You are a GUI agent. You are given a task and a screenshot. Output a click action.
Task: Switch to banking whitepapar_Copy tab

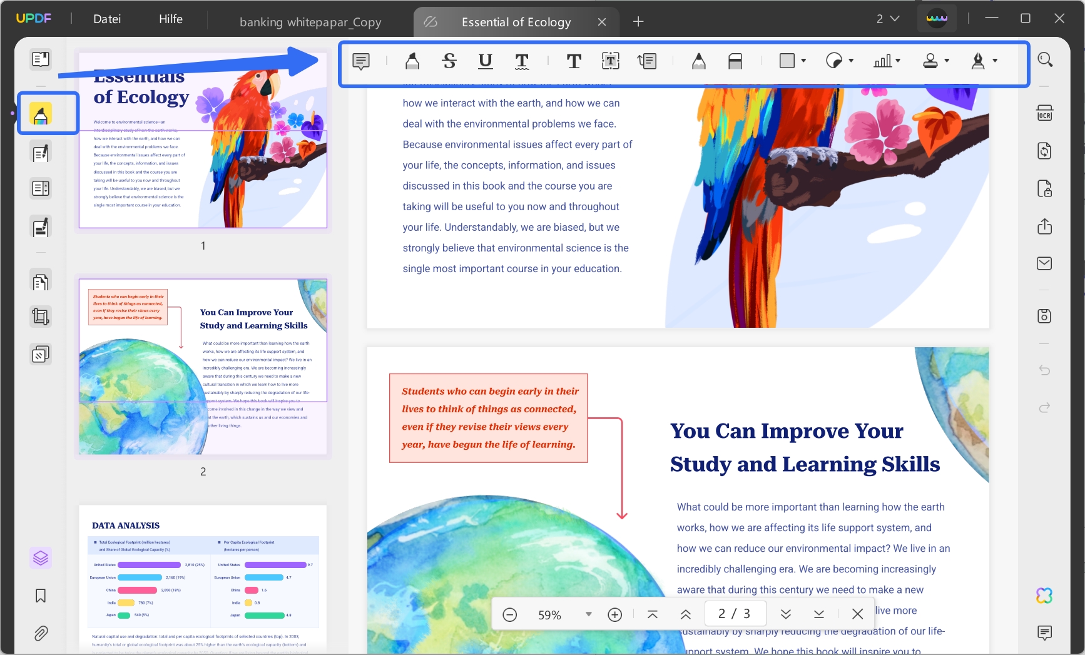310,22
